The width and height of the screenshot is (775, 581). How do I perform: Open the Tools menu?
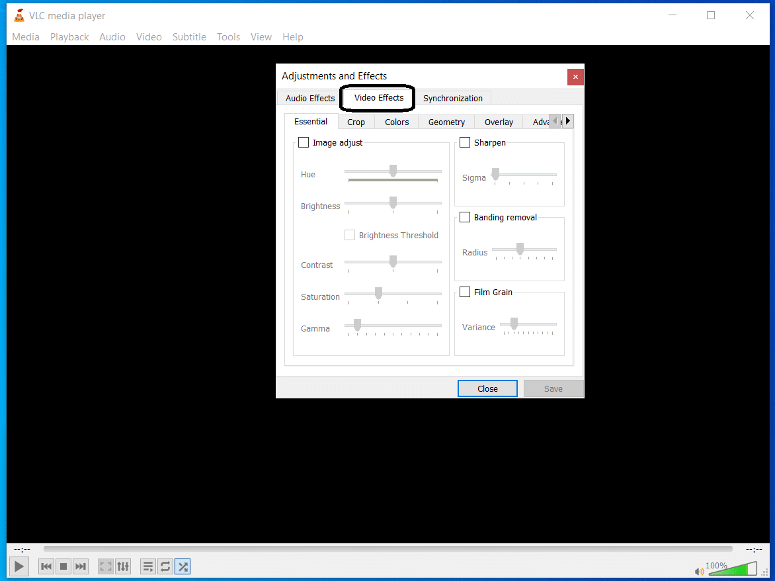pos(228,36)
